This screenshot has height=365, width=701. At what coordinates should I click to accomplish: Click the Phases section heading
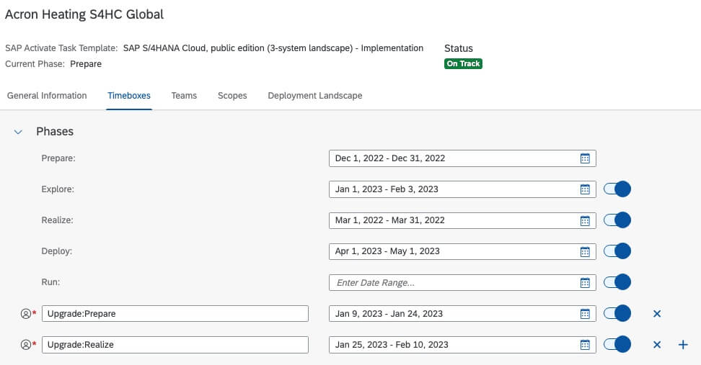(55, 132)
